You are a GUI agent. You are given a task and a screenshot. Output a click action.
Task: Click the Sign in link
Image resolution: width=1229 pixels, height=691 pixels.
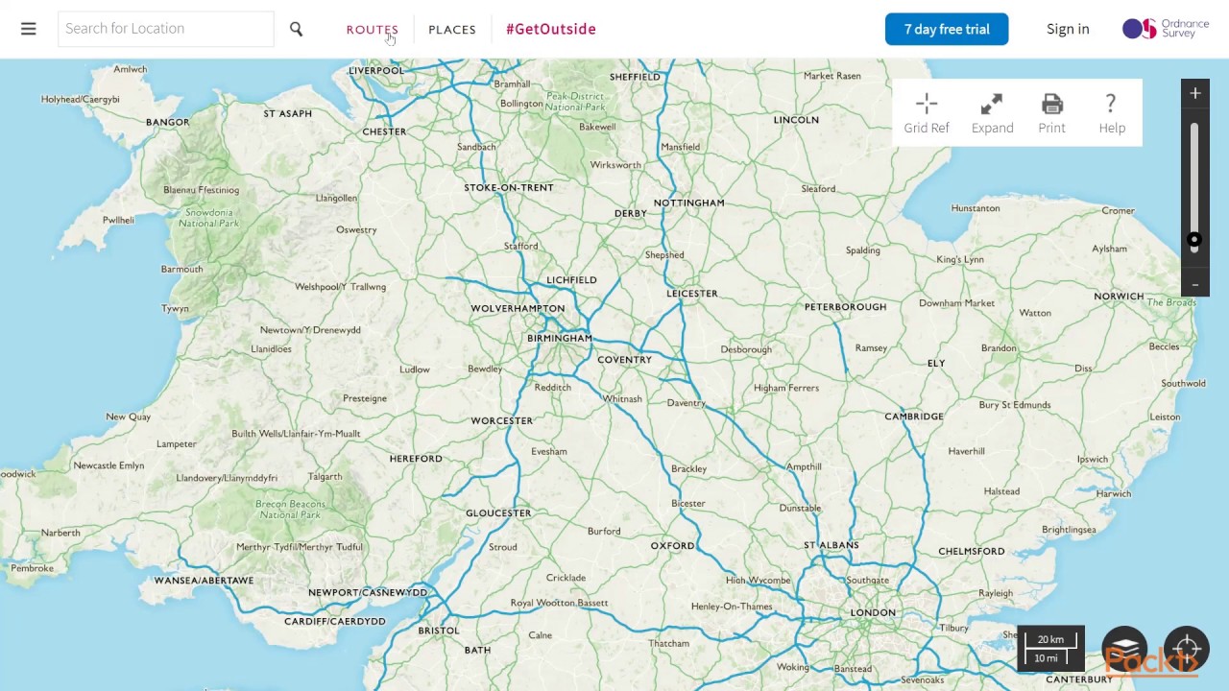click(1068, 29)
